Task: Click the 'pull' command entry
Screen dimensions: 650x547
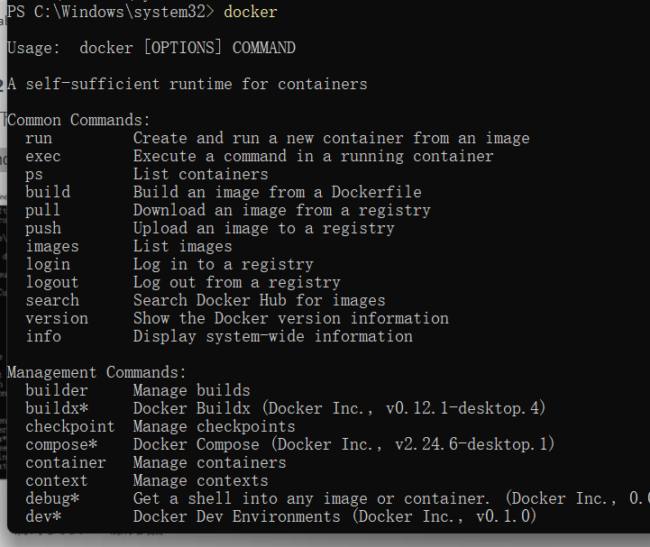Action: 42,211
